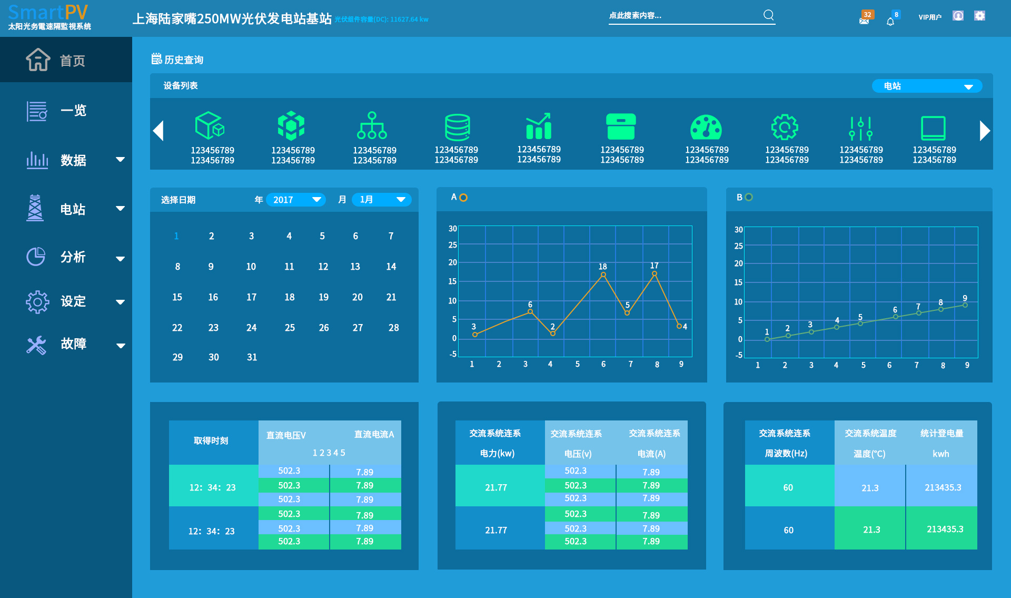
Task: Click the settings gear icon in header
Action: [x=979, y=16]
